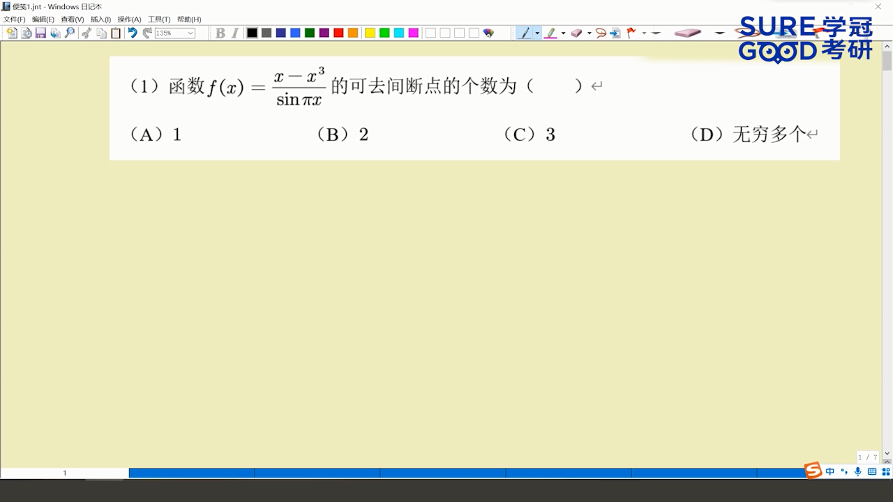Viewport: 893px width, 502px height.
Task: Click answer option (A) 1
Action: (x=155, y=135)
